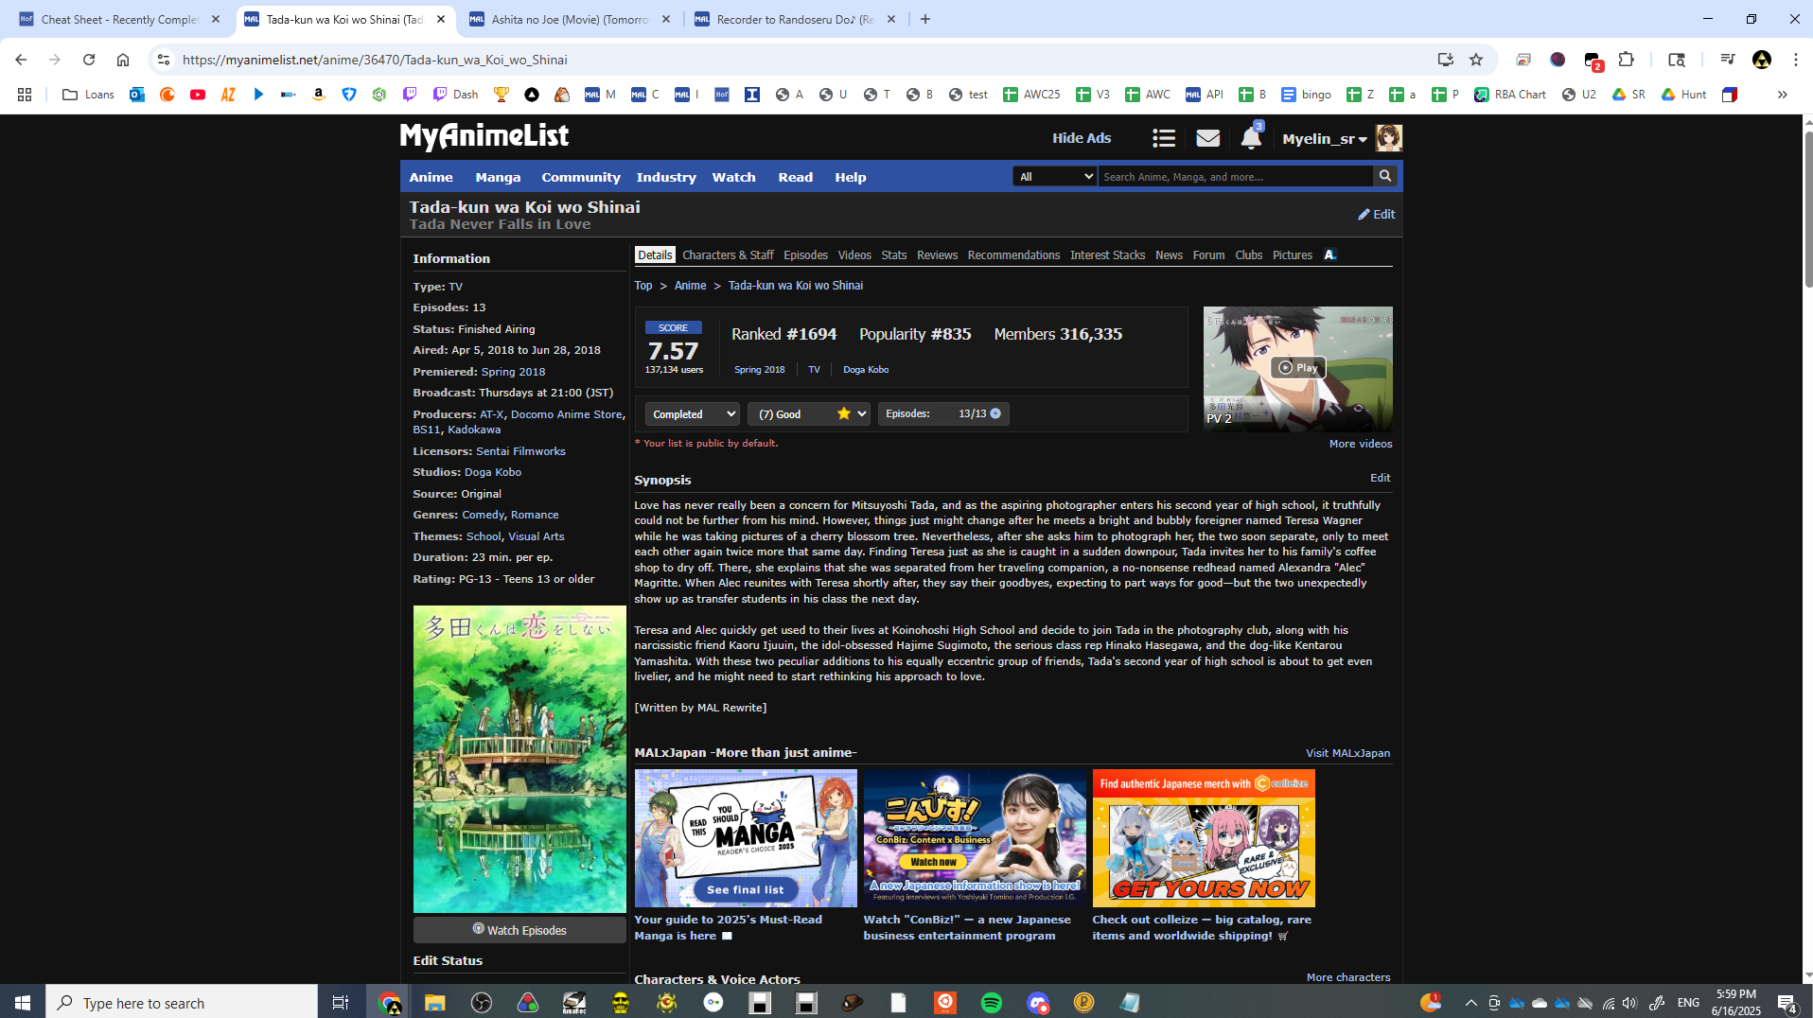Click the search magnifier button
1813x1018 pixels.
point(1385,176)
